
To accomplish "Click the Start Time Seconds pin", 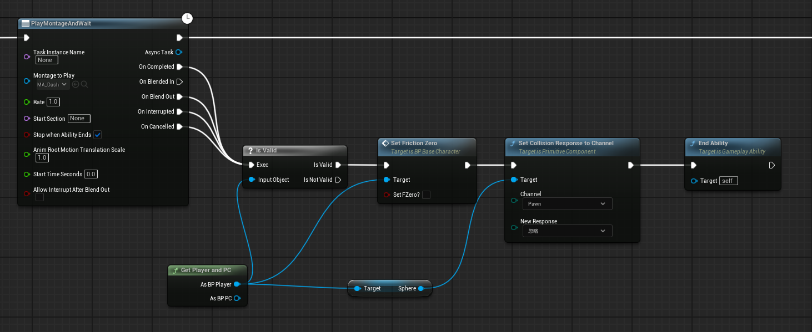I will tap(27, 174).
